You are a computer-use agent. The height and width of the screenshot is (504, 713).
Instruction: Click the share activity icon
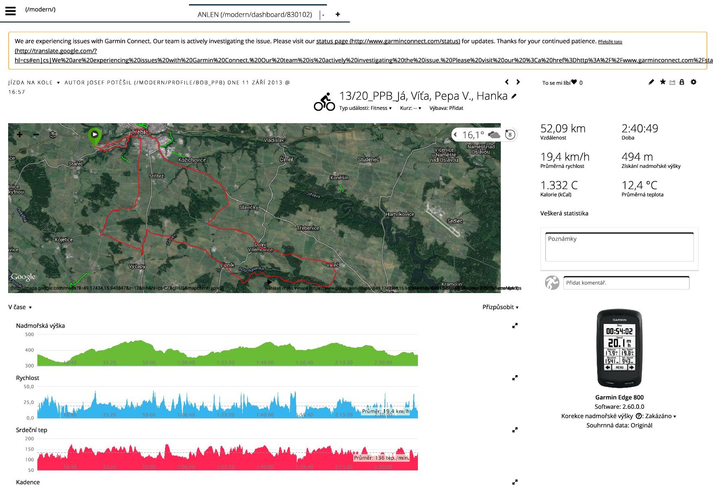(x=672, y=83)
